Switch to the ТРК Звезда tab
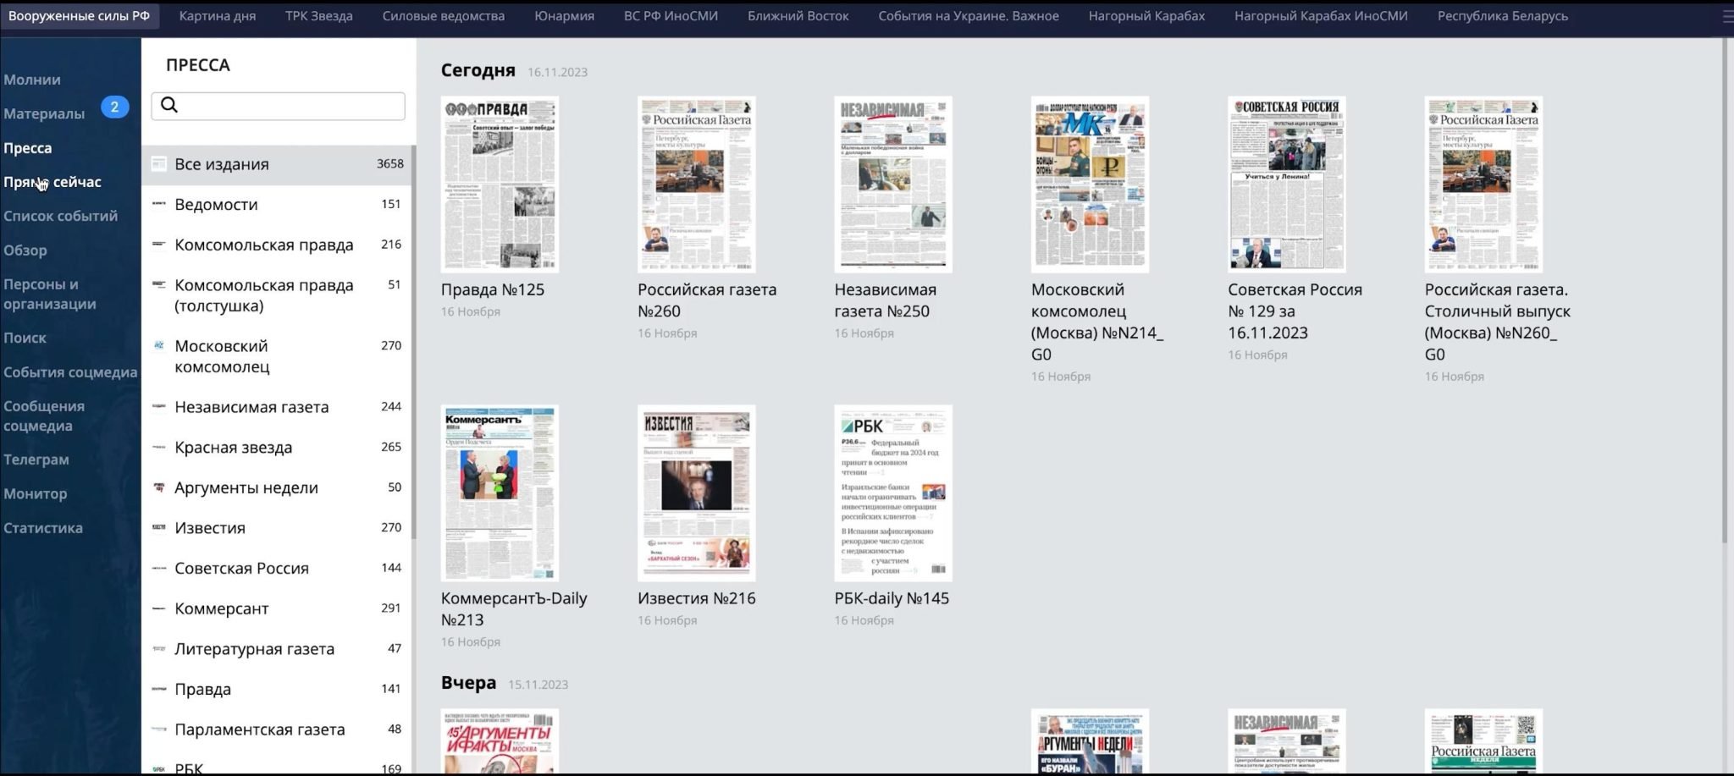Image resolution: width=1734 pixels, height=776 pixels. [x=318, y=16]
